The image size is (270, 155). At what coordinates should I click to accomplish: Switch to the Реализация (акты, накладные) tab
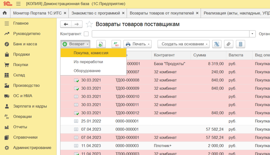pyautogui.click(x=236, y=13)
